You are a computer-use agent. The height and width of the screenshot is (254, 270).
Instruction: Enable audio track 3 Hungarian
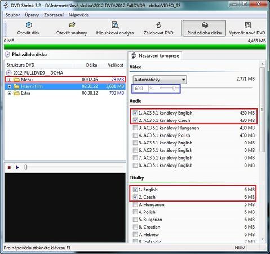tap(135, 128)
